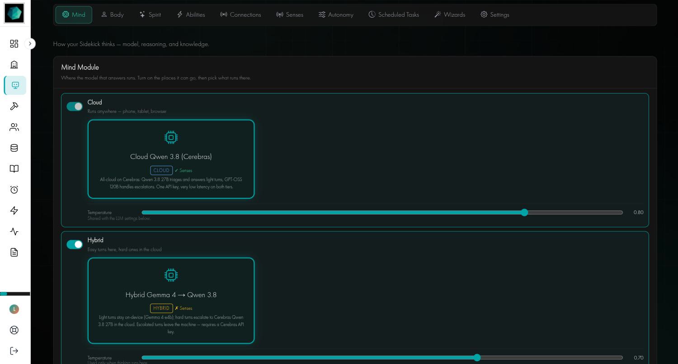Open the lifebuoy help icon
This screenshot has width=678, height=364.
pos(14,330)
